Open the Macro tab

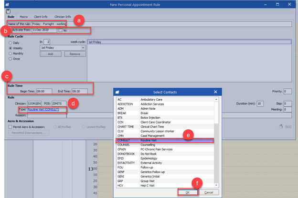tap(23, 17)
